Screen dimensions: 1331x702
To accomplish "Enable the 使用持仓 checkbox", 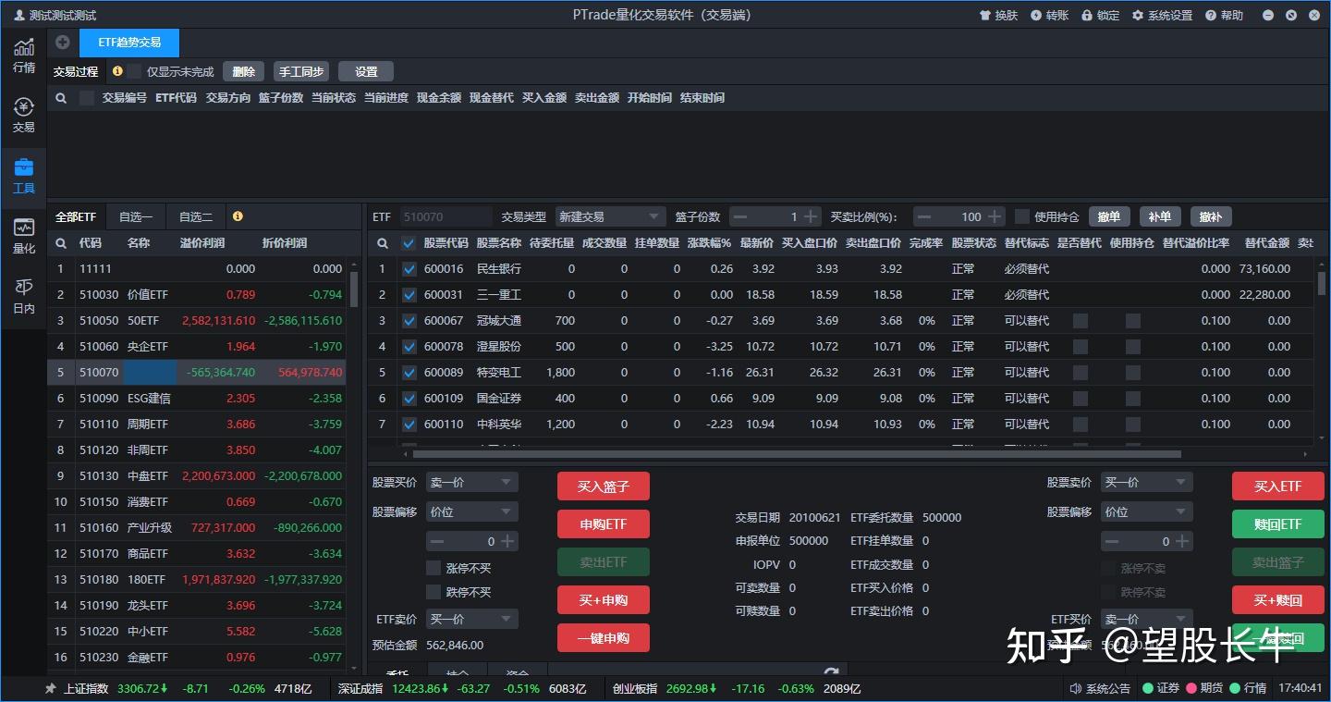I will 1021,216.
